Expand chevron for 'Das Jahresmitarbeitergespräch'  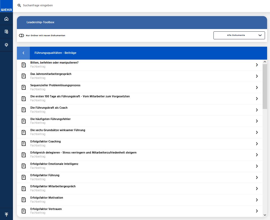tap(257, 76)
